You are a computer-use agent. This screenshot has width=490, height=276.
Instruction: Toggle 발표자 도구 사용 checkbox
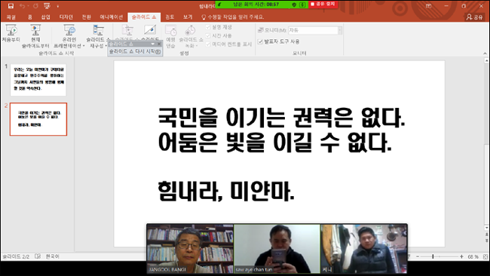(x=260, y=41)
